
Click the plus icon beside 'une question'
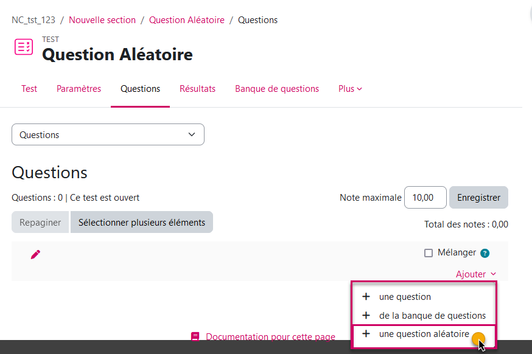click(365, 297)
